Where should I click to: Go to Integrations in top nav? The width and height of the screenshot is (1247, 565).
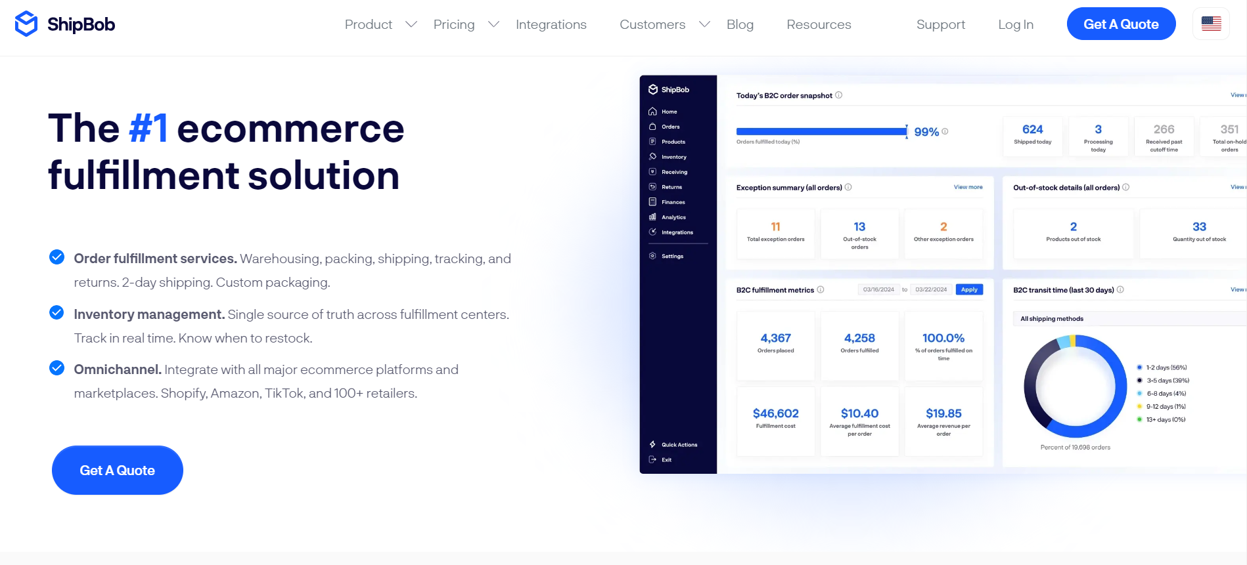551,24
